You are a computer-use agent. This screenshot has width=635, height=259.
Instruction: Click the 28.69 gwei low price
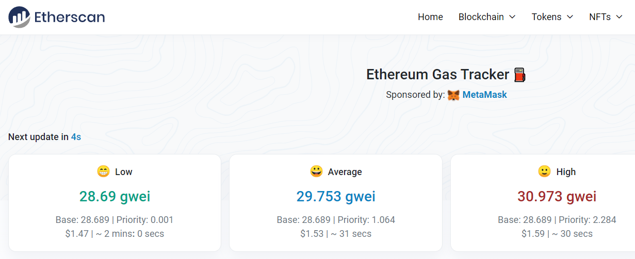tap(115, 196)
